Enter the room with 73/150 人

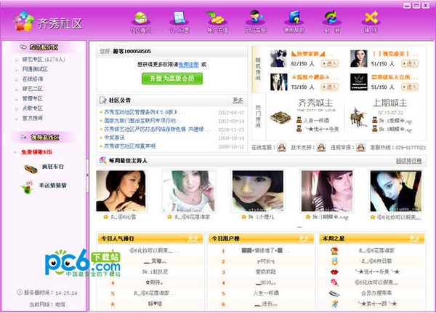(330, 87)
